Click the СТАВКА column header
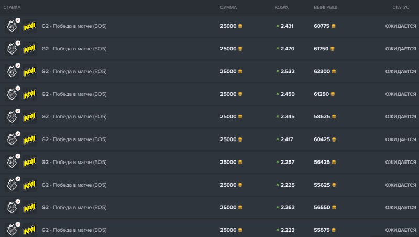This screenshot has width=419, height=237. [x=12, y=7]
